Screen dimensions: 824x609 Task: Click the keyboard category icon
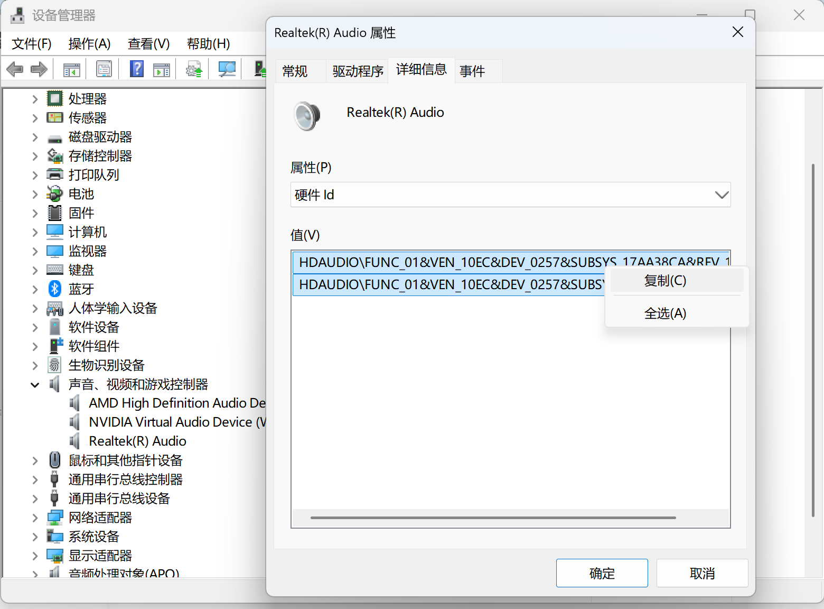click(x=55, y=270)
